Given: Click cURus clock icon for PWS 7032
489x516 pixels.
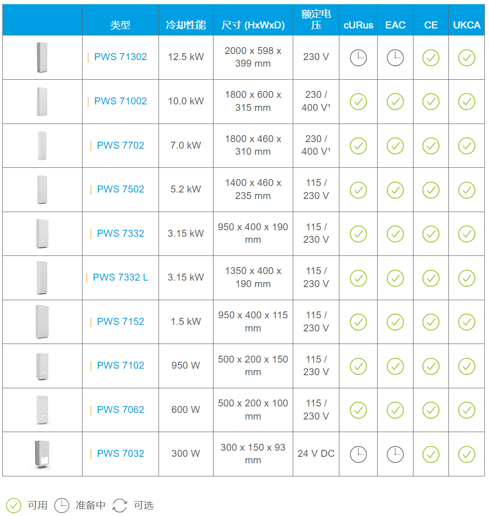Looking at the screenshot, I should [358, 454].
